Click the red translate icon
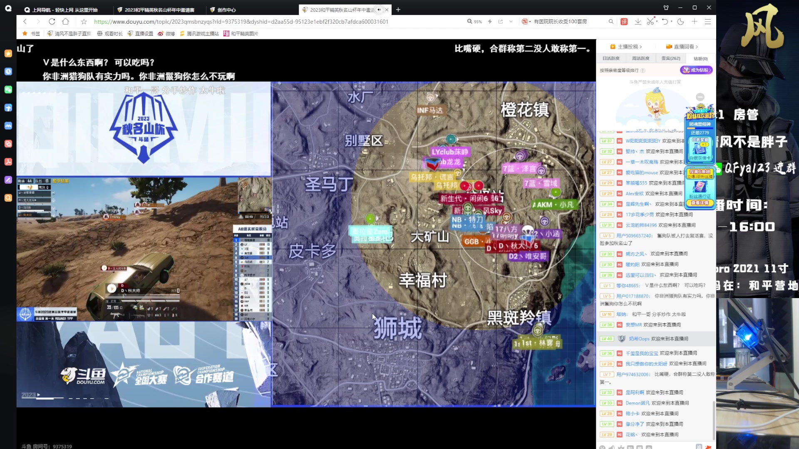The image size is (799, 449). click(624, 22)
